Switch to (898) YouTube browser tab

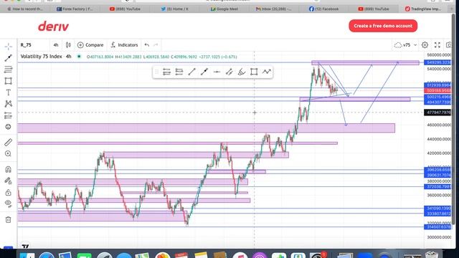click(x=125, y=9)
